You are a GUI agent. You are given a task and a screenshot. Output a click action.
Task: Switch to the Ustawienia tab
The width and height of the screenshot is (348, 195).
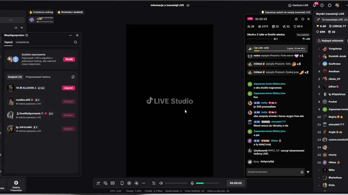click(22, 42)
